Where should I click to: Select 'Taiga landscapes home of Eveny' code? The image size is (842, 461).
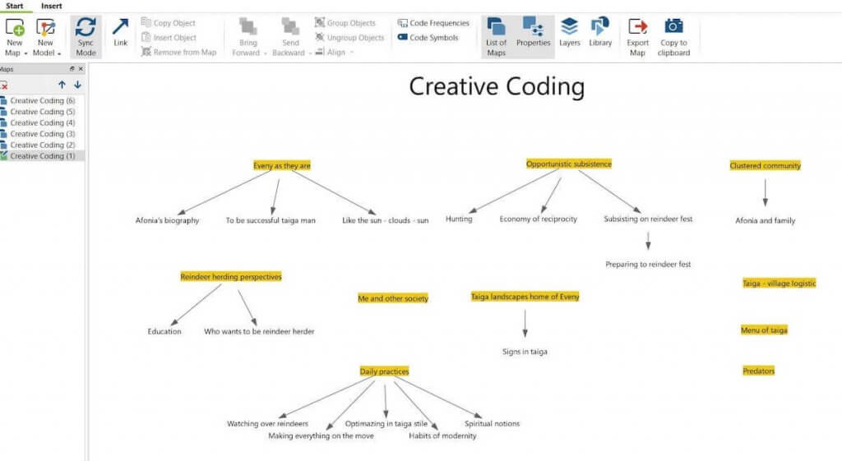(525, 297)
